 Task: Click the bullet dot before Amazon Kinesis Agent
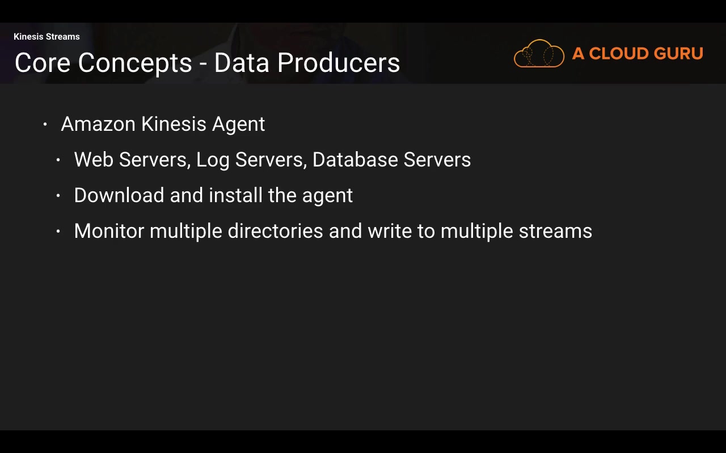45,125
